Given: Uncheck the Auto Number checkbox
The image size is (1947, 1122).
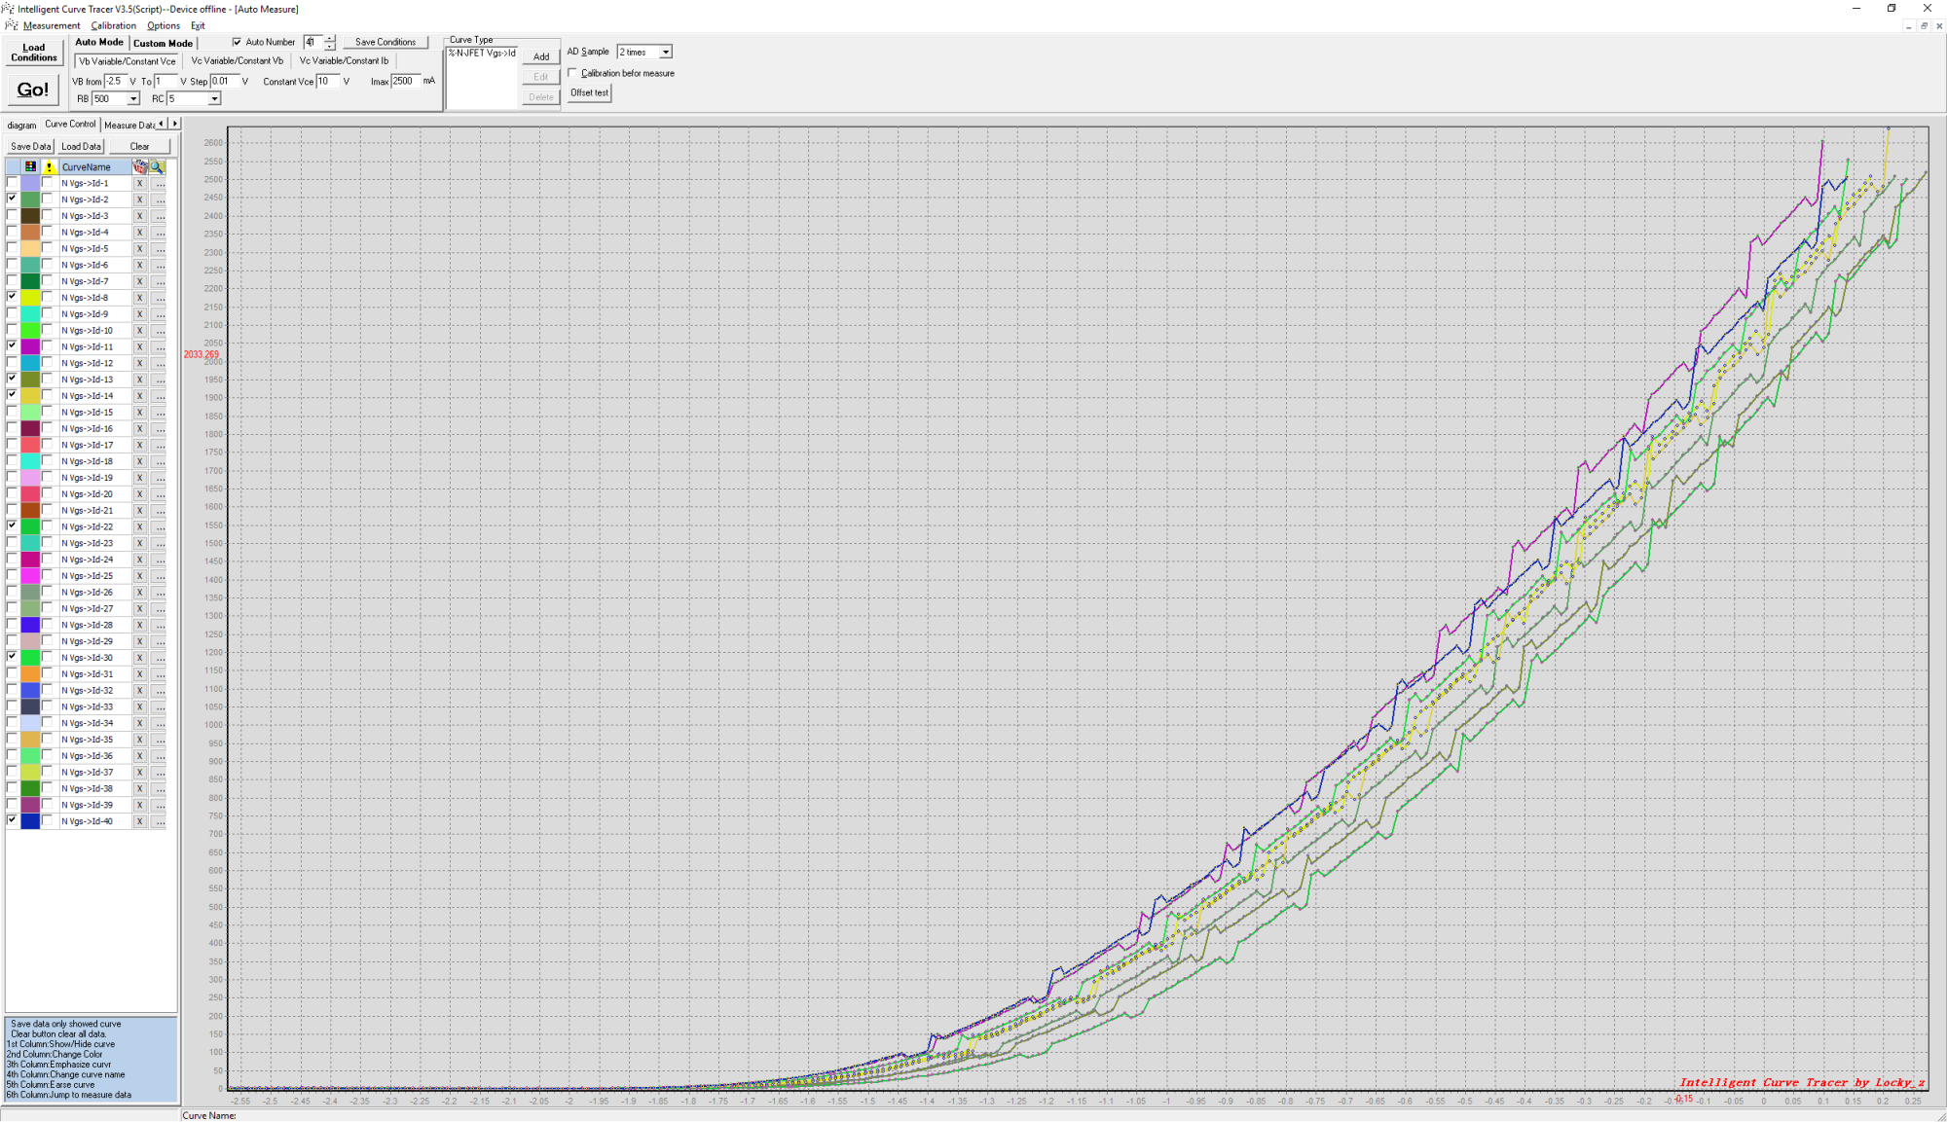Looking at the screenshot, I should [237, 42].
